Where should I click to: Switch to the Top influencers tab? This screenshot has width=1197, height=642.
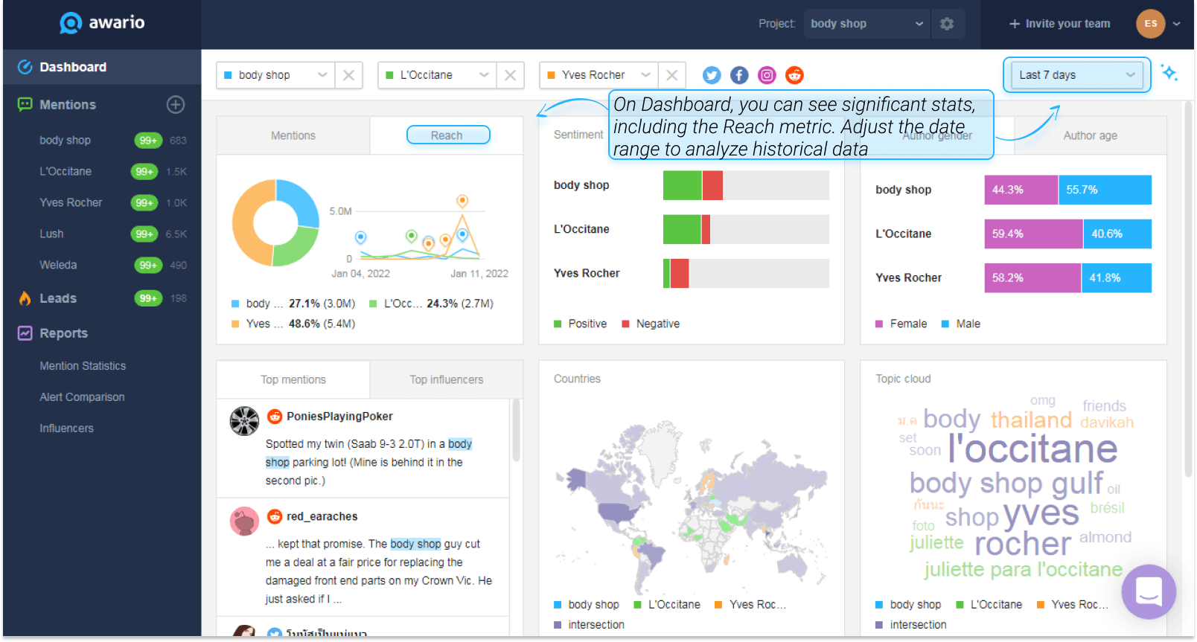[447, 379]
